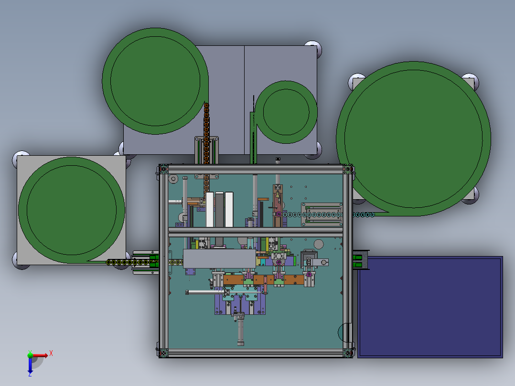This screenshot has height=386, width=515.
Task: Select the gray rectangular cover plate in the machine center
Action: (x=219, y=258)
